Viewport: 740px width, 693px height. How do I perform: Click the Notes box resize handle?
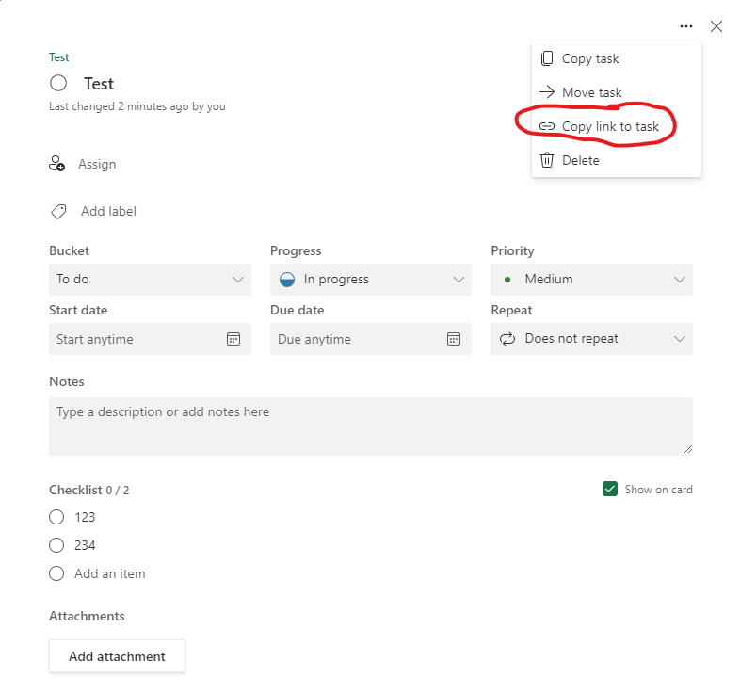688,449
